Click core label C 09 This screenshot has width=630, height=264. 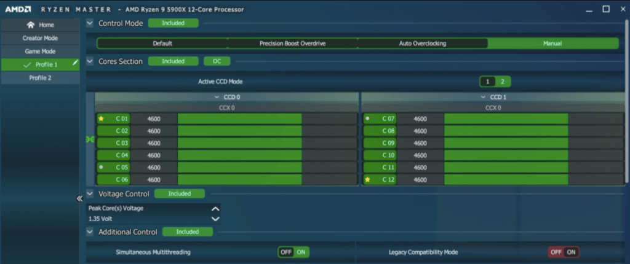[380, 143]
